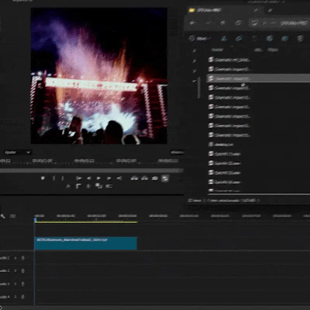Step back one frame in the monitor
The height and width of the screenshot is (310, 310).
click(x=89, y=178)
